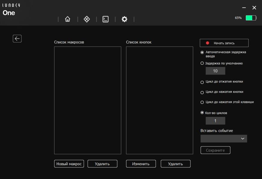Open the diamond-shaped key assignment icon

(x=87, y=19)
